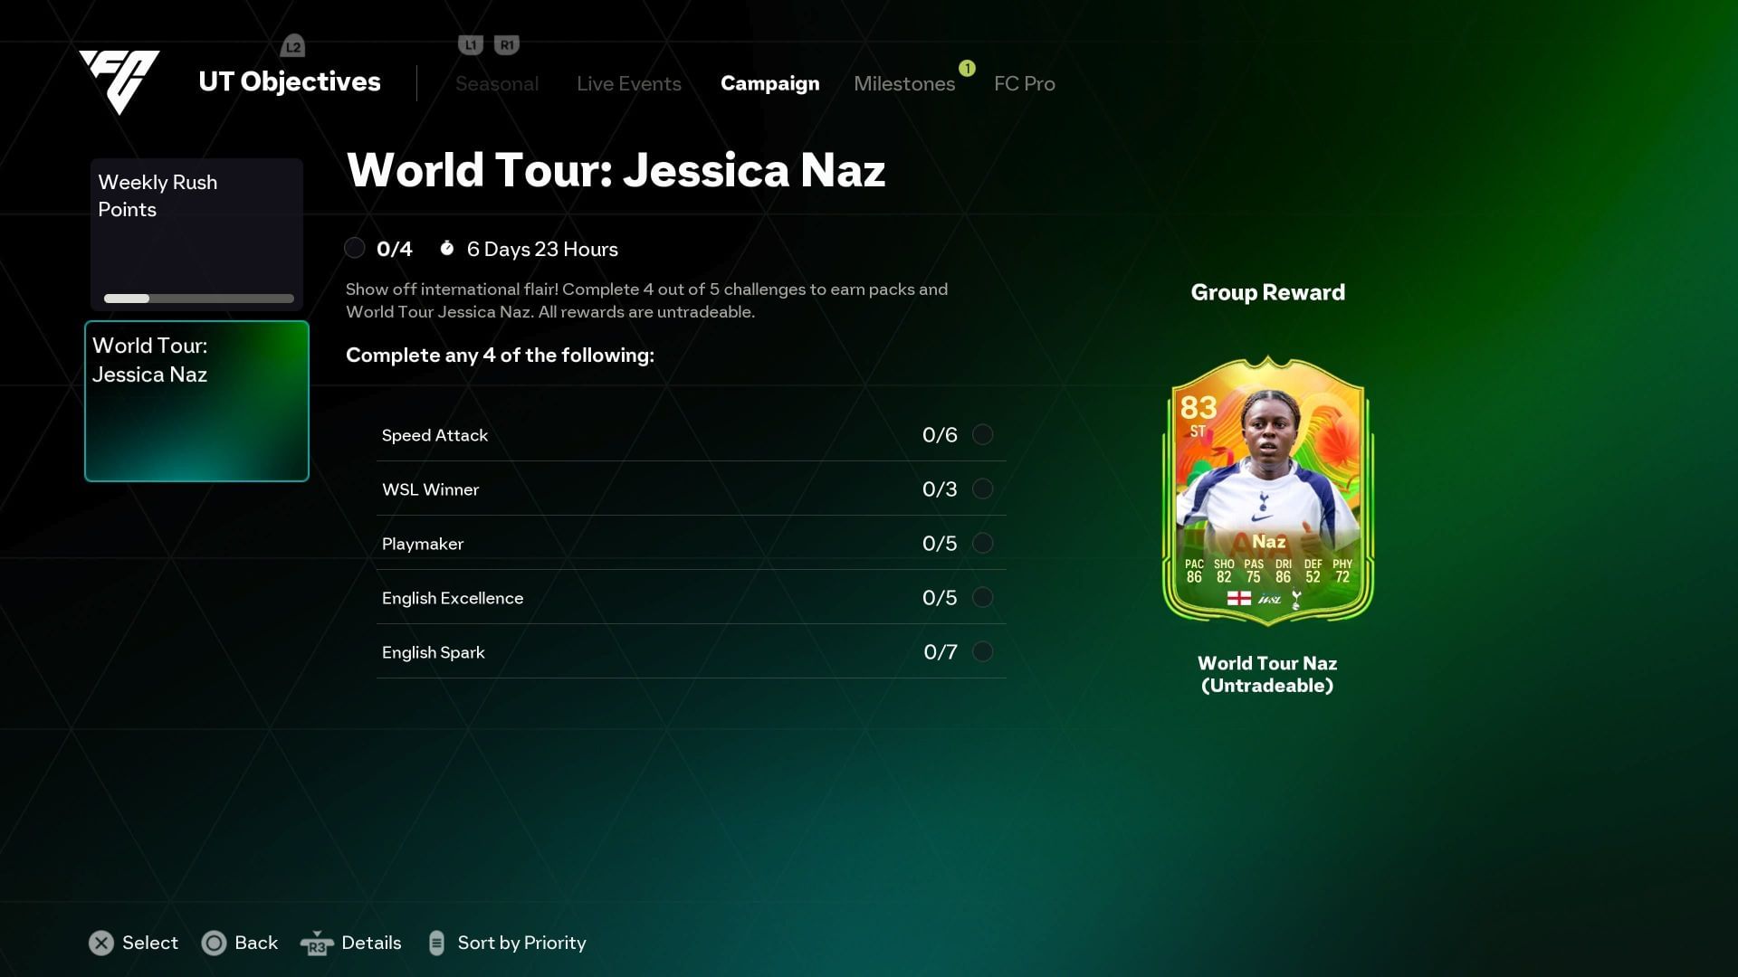Toggle the Speed Attack completion circle

point(982,434)
